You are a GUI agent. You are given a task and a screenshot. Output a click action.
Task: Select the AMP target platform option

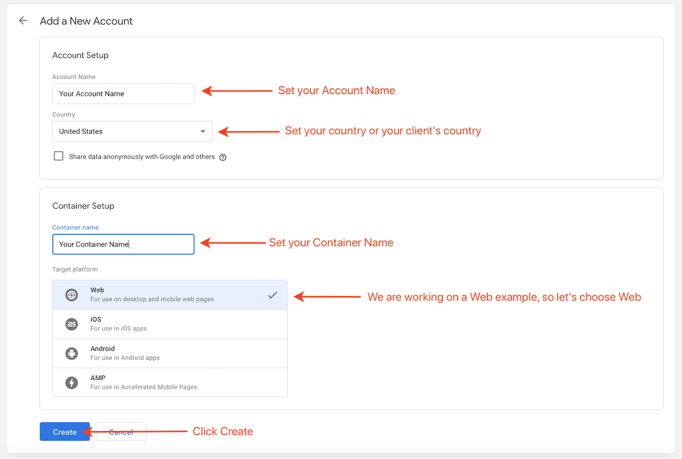tap(170, 382)
